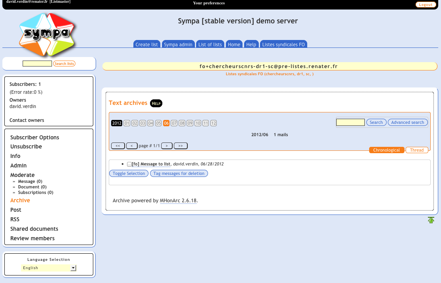441x283 pixels.
Task: Open Subscriber Options in sidebar
Action: [35, 137]
